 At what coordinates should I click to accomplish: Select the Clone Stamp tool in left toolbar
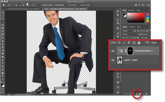point(2,41)
